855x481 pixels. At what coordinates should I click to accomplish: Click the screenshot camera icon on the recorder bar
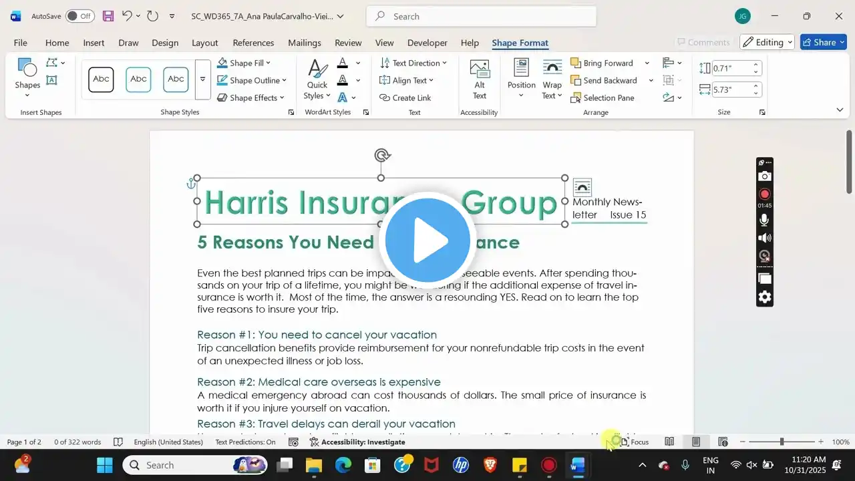pos(765,176)
